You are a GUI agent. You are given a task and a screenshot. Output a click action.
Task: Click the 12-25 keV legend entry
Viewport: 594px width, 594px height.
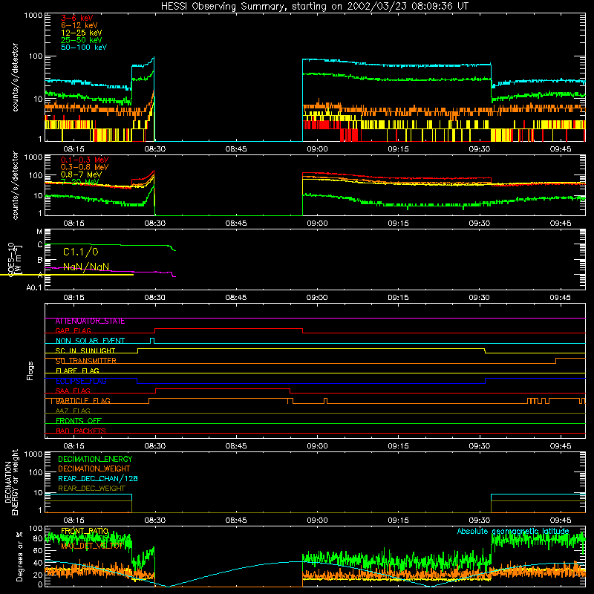click(82, 33)
